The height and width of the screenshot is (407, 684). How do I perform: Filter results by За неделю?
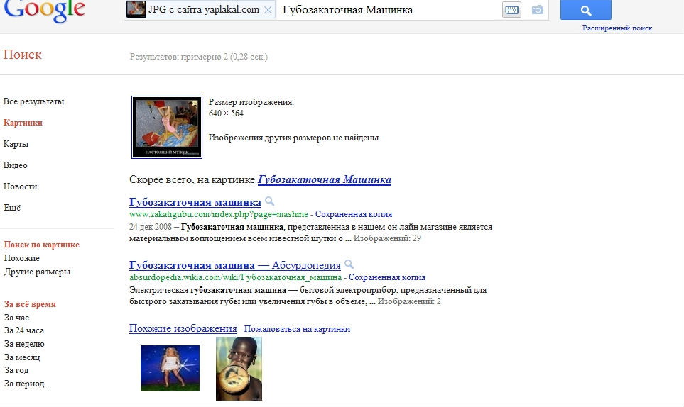click(x=24, y=344)
